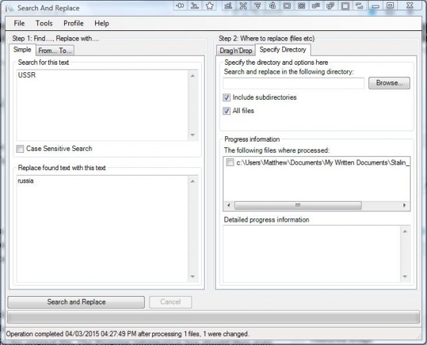Viewport: 427px width, 345px height.
Task: Click the down arrow in detailed progress scrollbar
Action: [x=405, y=276]
